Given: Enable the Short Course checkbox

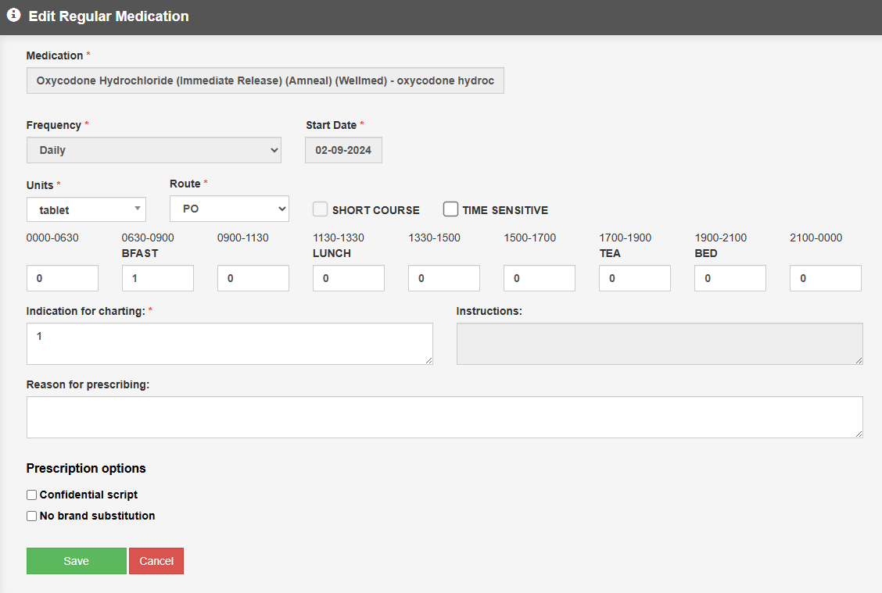Looking at the screenshot, I should tap(320, 209).
